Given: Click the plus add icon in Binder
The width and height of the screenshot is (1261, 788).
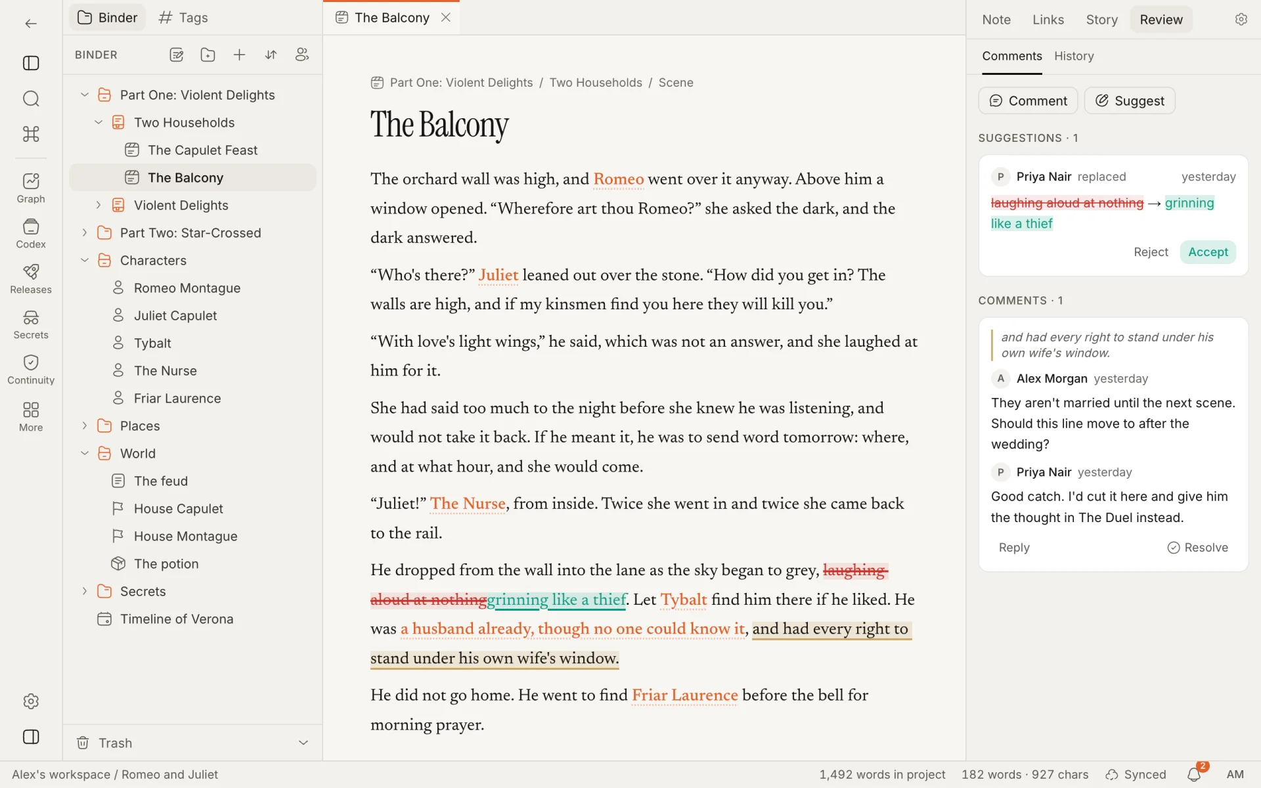Looking at the screenshot, I should [x=240, y=55].
